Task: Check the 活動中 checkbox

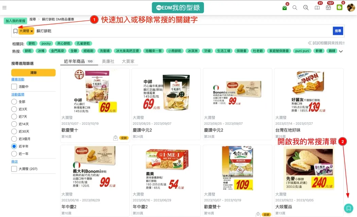Action: coord(14,87)
